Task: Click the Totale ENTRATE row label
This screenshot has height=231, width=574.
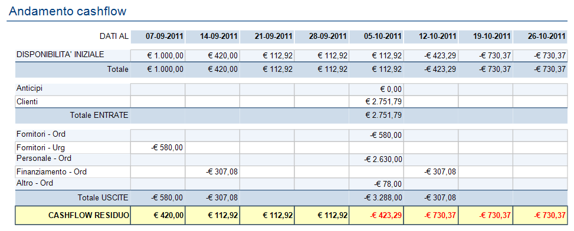Action: click(99, 115)
